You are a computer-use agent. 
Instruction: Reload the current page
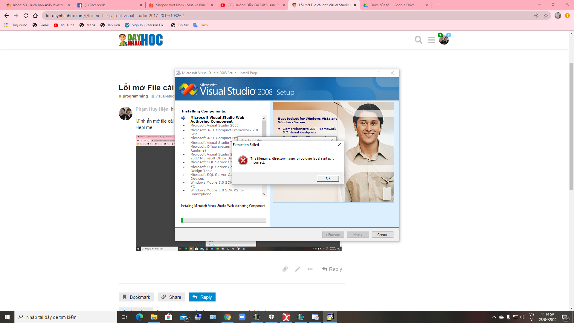tap(26, 16)
